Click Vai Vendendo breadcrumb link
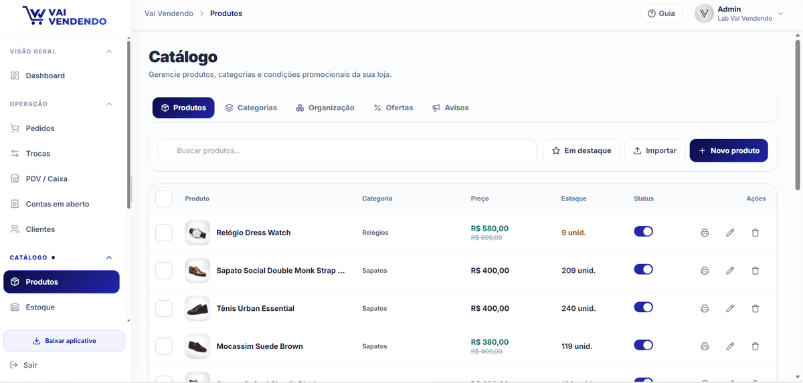 169,13
